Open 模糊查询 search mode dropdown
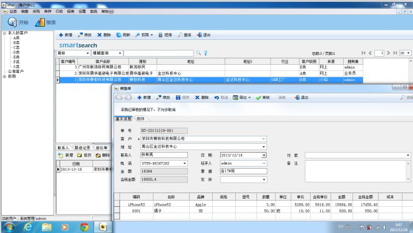This screenshot has width=413, height=233. pyautogui.click(x=120, y=53)
